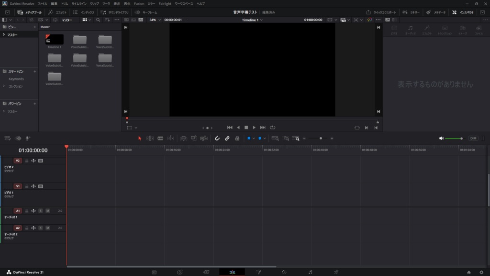The image size is (490, 276).
Task: Toggle auto track selector on V1
Action: 33,186
